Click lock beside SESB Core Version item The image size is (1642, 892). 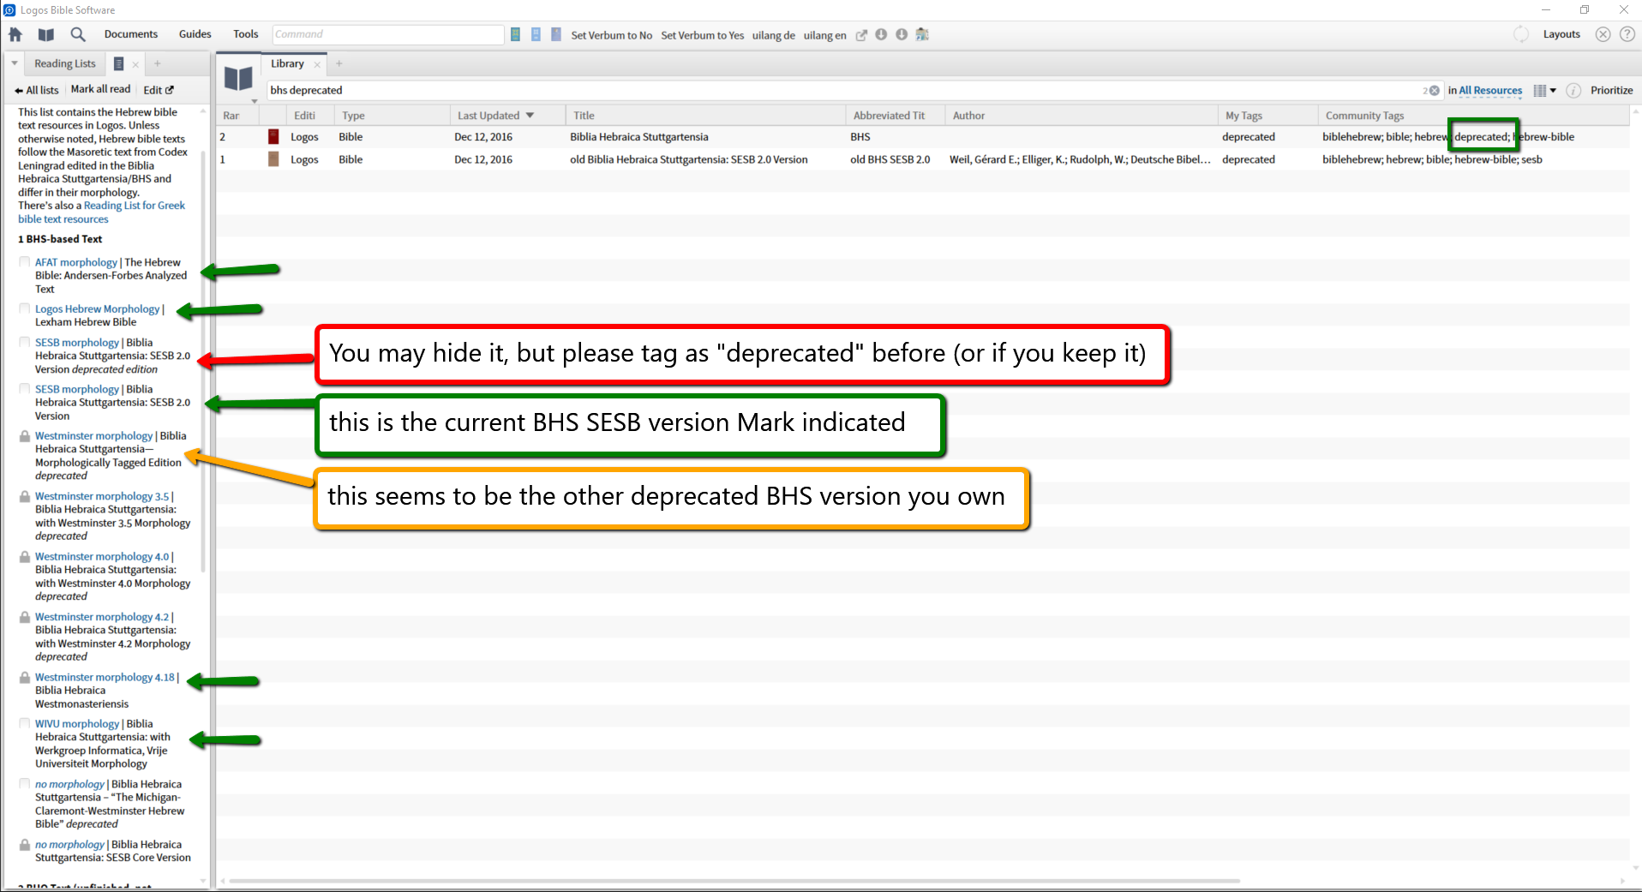(x=25, y=844)
